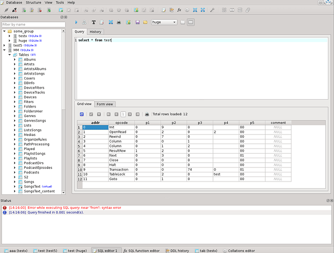Open the Structure menu

(x=33, y=3)
